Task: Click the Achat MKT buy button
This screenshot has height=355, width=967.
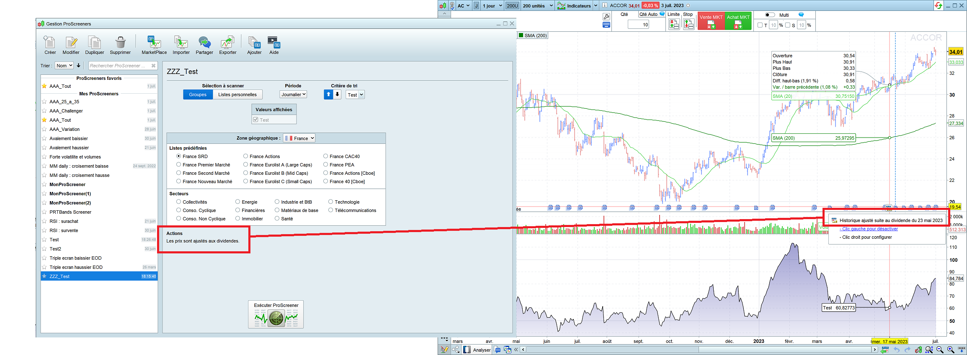Action: pos(738,21)
